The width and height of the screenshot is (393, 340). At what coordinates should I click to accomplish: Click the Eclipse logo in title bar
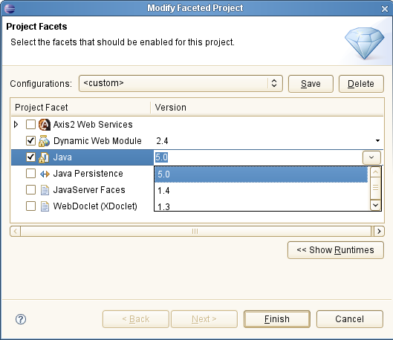(10, 8)
